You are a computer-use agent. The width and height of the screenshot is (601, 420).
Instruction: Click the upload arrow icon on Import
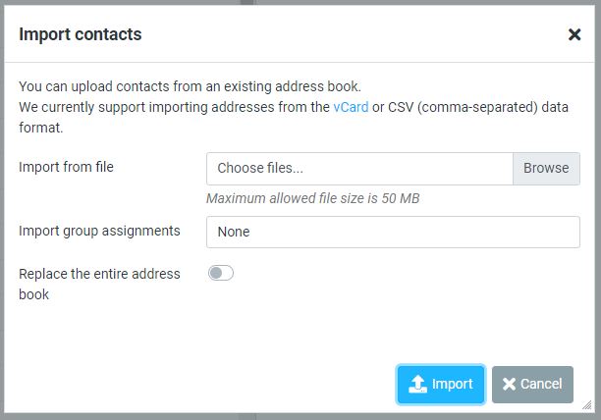point(417,384)
